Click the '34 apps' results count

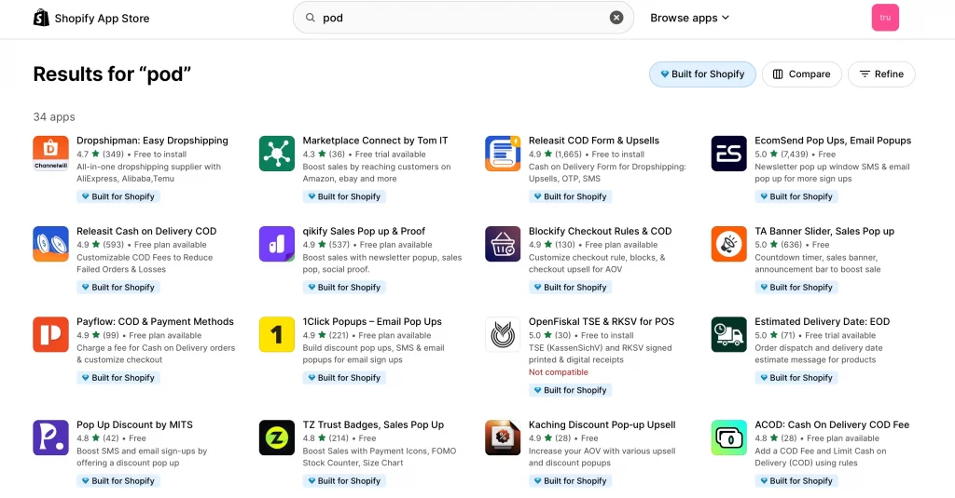pyautogui.click(x=54, y=116)
